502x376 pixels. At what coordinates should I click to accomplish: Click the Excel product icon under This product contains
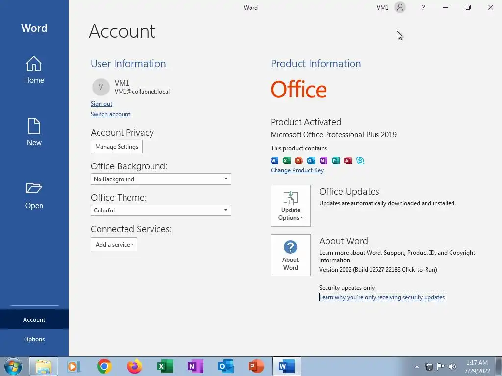[x=286, y=161]
